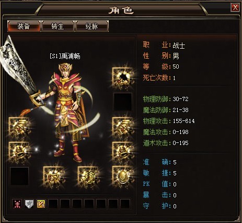Screen dimensions: 242x223
Task: Close the 角色 character window
Action: (x=235, y=7)
